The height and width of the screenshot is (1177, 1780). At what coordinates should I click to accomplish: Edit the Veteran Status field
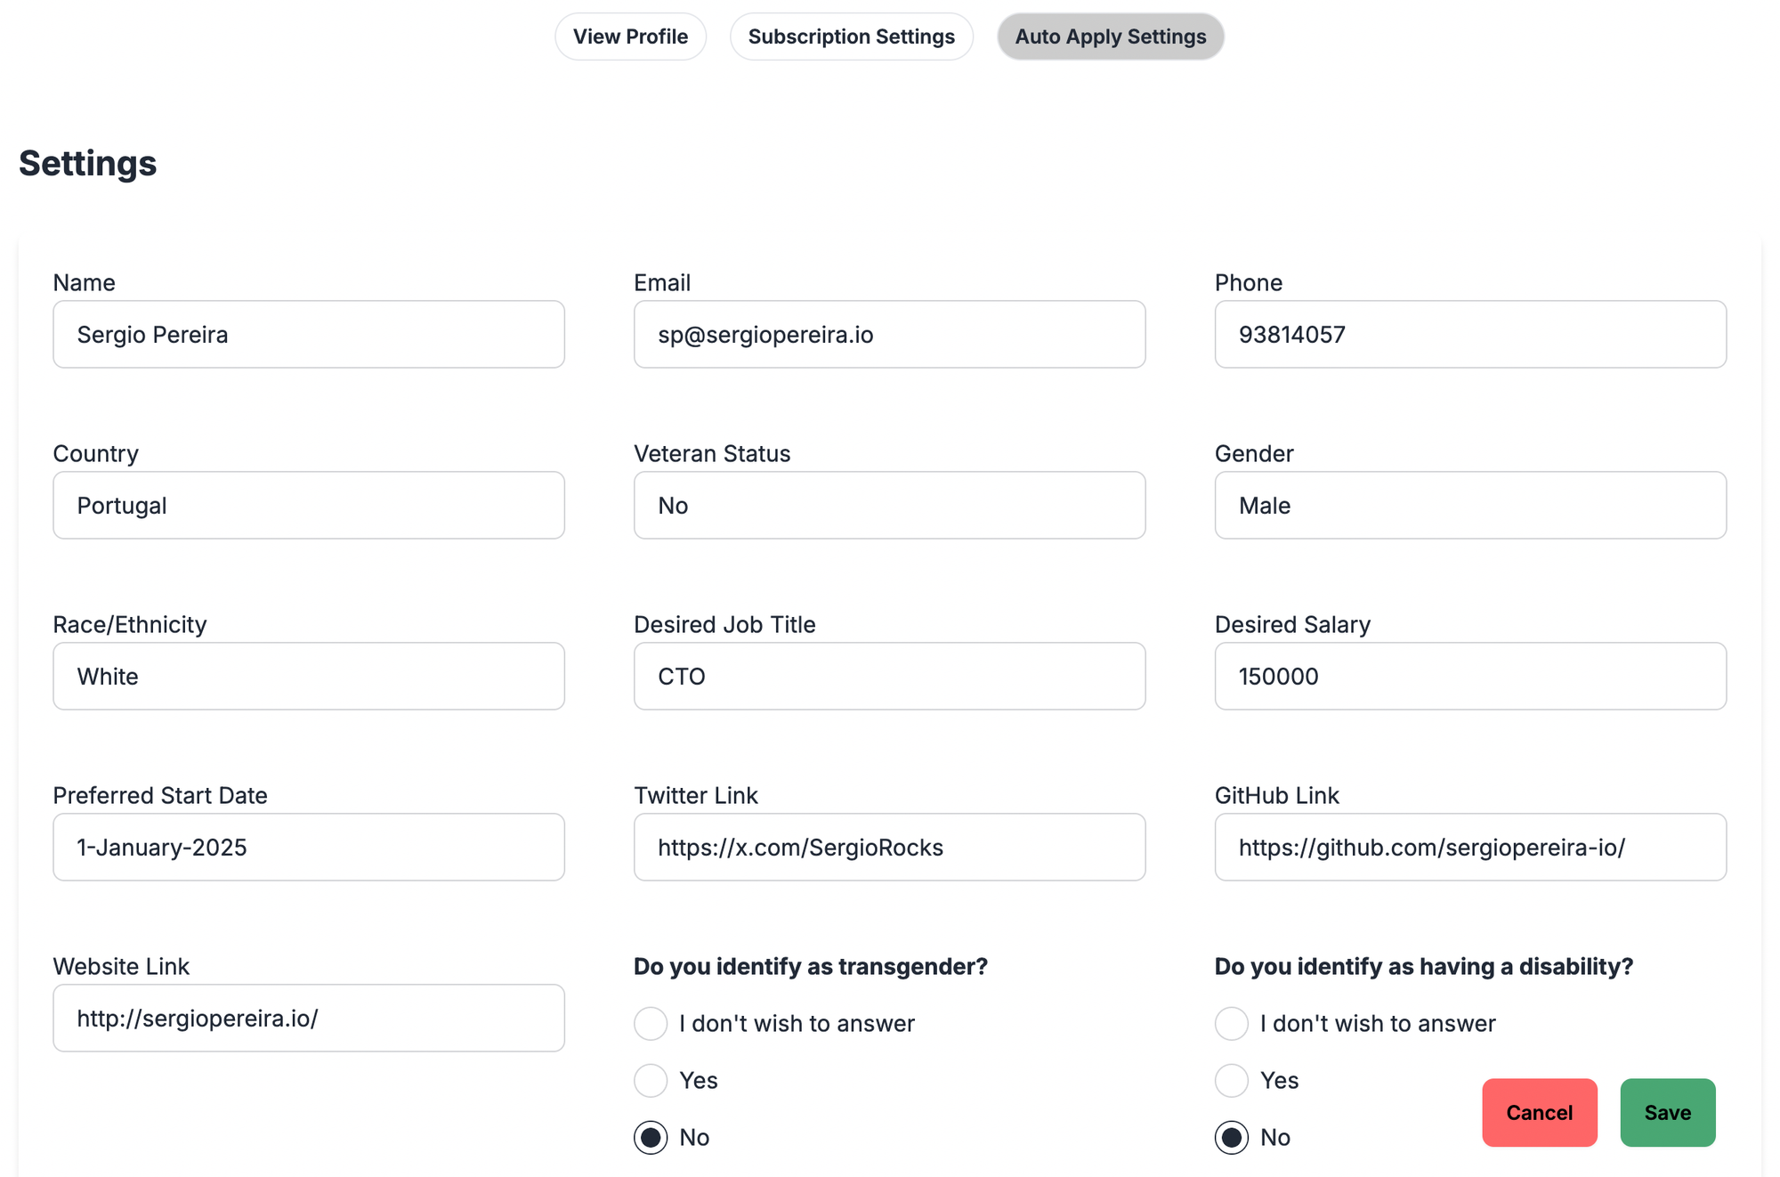pos(889,506)
